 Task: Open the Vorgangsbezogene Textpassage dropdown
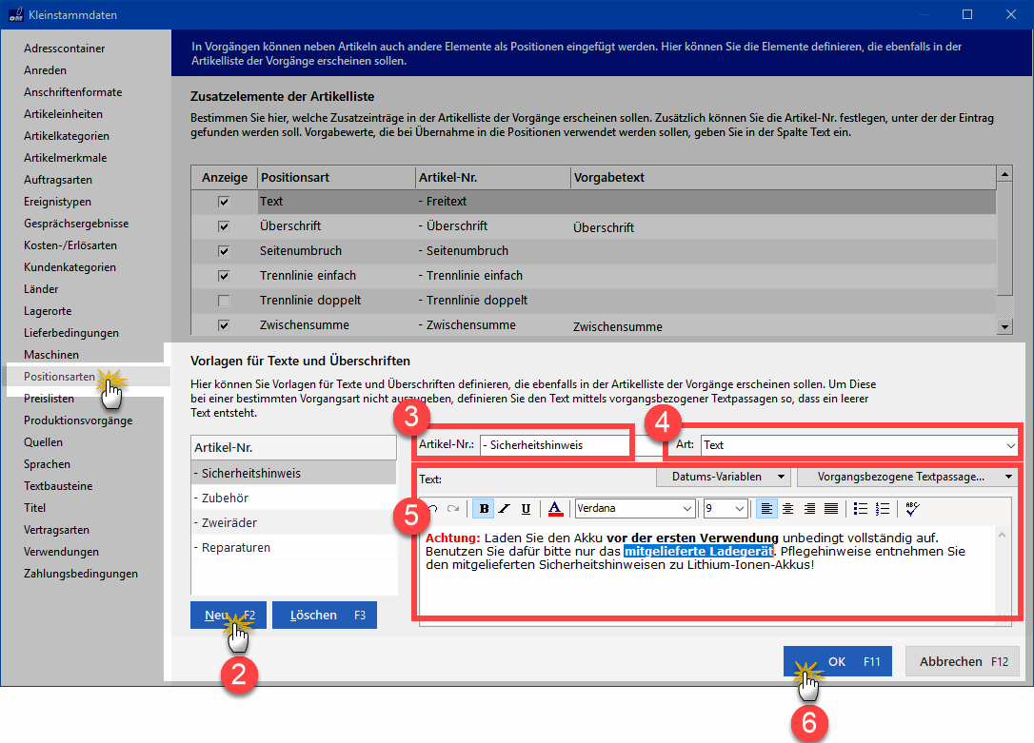(907, 477)
